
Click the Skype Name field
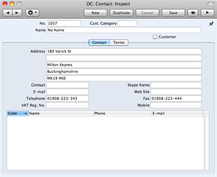point(176,85)
